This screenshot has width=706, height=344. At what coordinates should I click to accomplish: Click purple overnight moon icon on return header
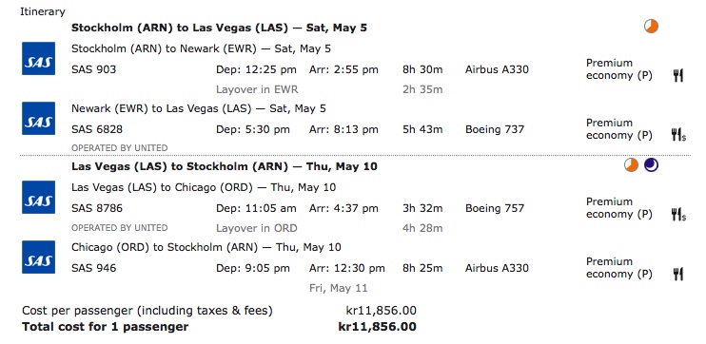coord(651,165)
